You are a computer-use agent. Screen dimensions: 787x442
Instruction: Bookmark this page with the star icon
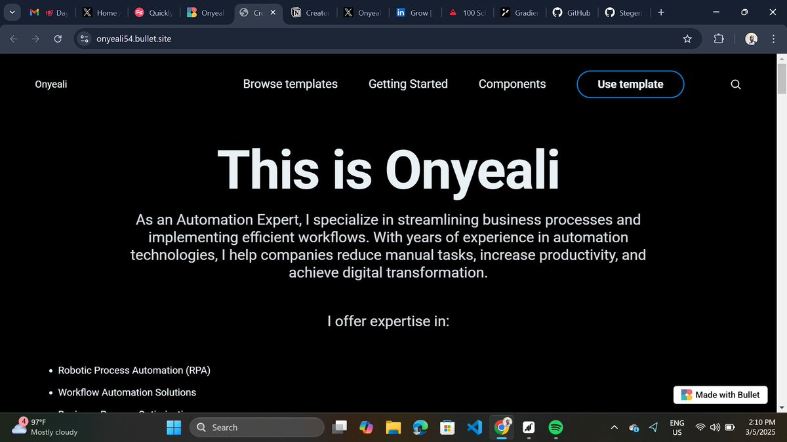point(687,39)
